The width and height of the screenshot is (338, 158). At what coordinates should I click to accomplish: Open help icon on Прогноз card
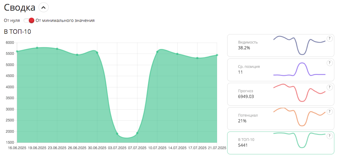point(329,87)
